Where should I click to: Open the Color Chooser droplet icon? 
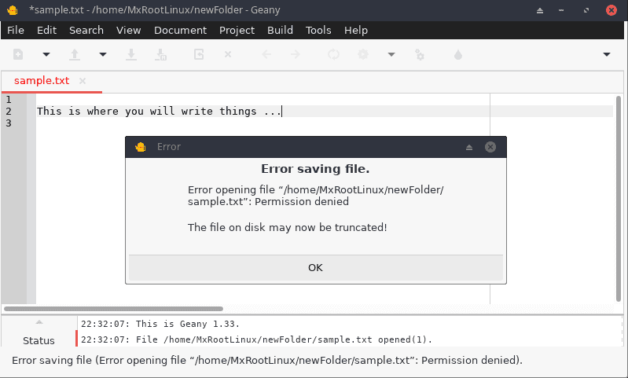click(458, 54)
